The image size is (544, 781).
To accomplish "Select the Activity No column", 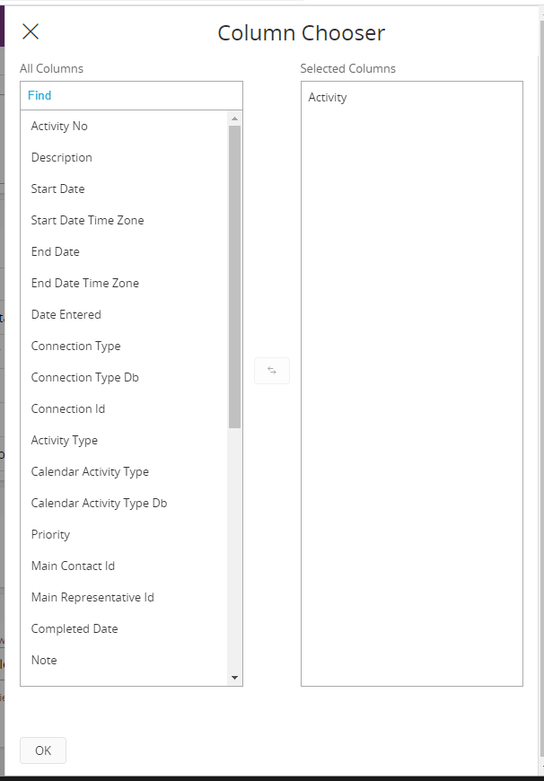I will click(x=59, y=127).
